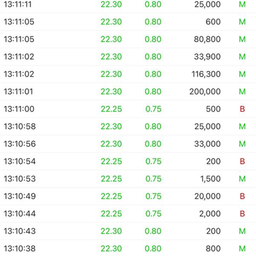Open the 33,900 volume trade row
Screen dimensions: 256x256
[128, 57]
